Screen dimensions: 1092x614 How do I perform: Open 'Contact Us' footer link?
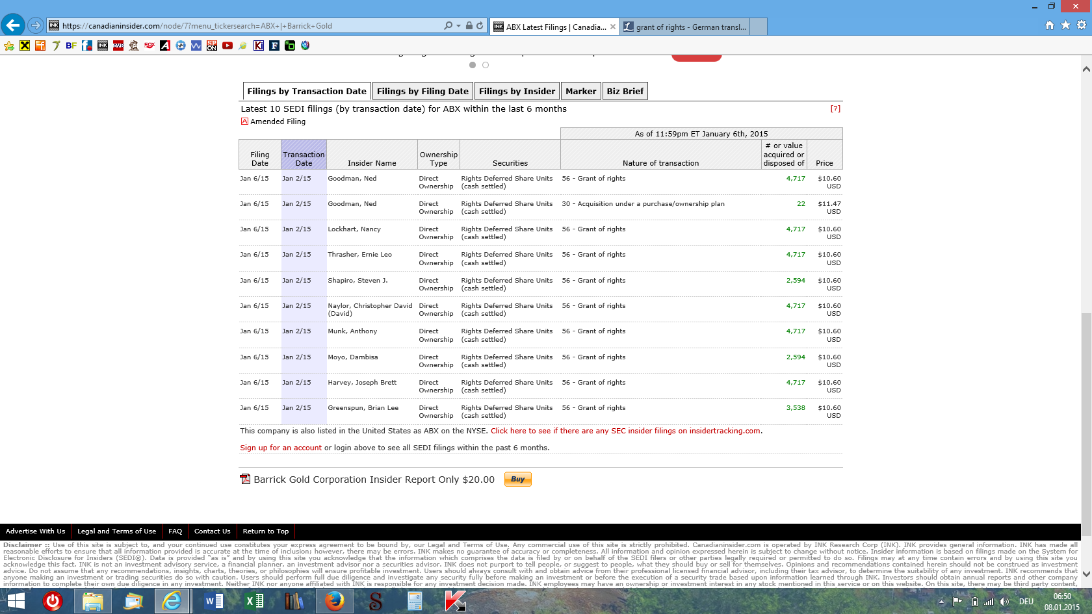coord(213,531)
